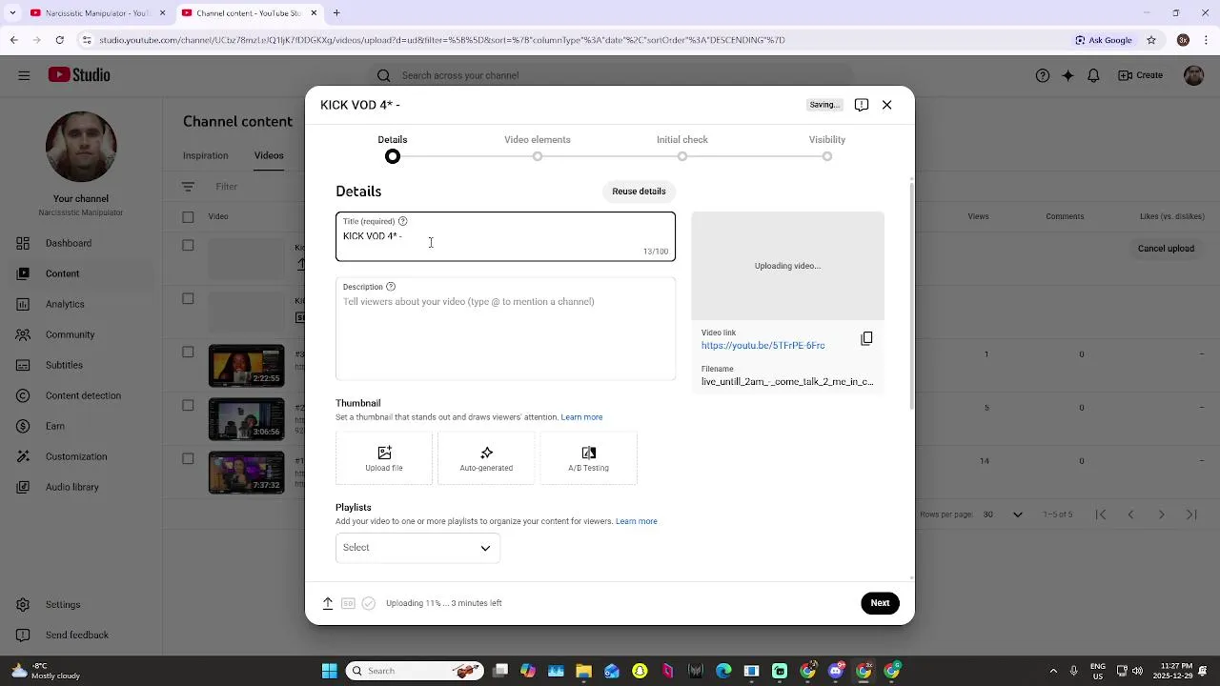The image size is (1220, 686).
Task: Open the send feedback icon in dialog header
Action: click(862, 105)
